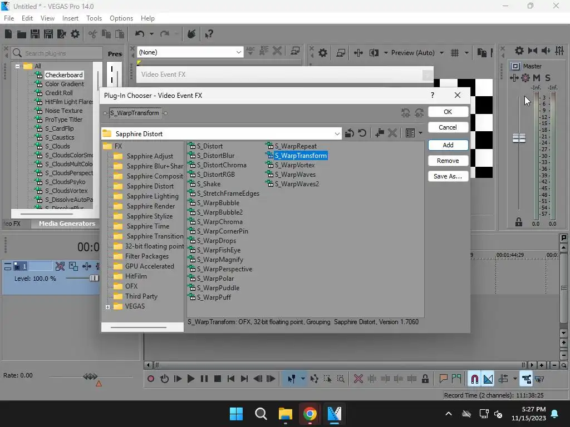Screen dimensions: 570x427
Task: Open the Tools menu
Action: [x=94, y=18]
